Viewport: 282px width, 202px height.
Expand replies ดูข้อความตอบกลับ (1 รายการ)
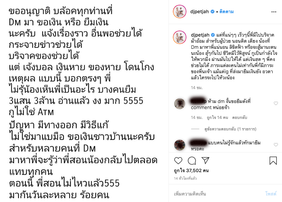230,129
